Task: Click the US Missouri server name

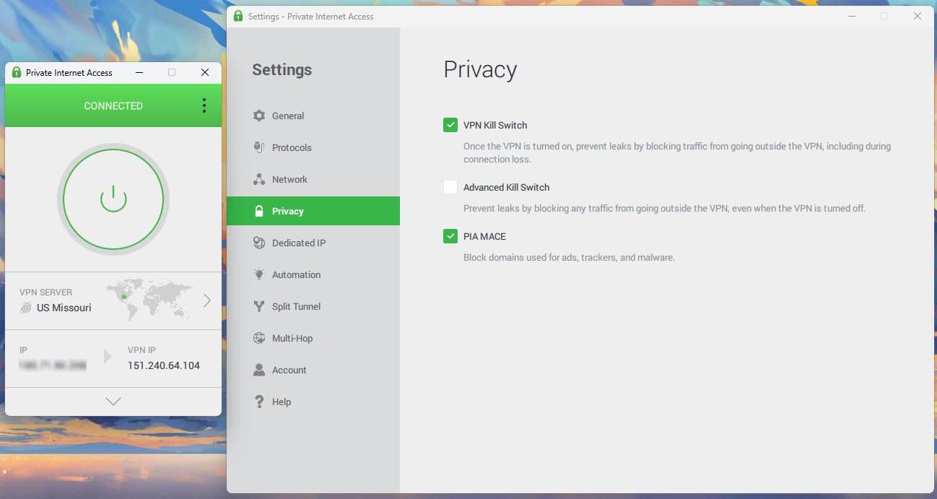Action: [x=64, y=308]
